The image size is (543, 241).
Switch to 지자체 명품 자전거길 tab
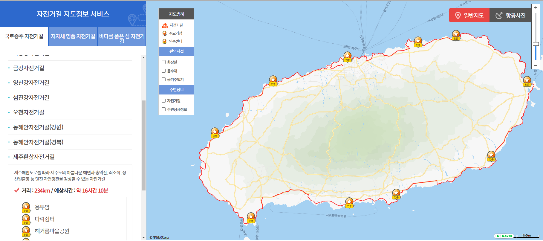coord(73,36)
